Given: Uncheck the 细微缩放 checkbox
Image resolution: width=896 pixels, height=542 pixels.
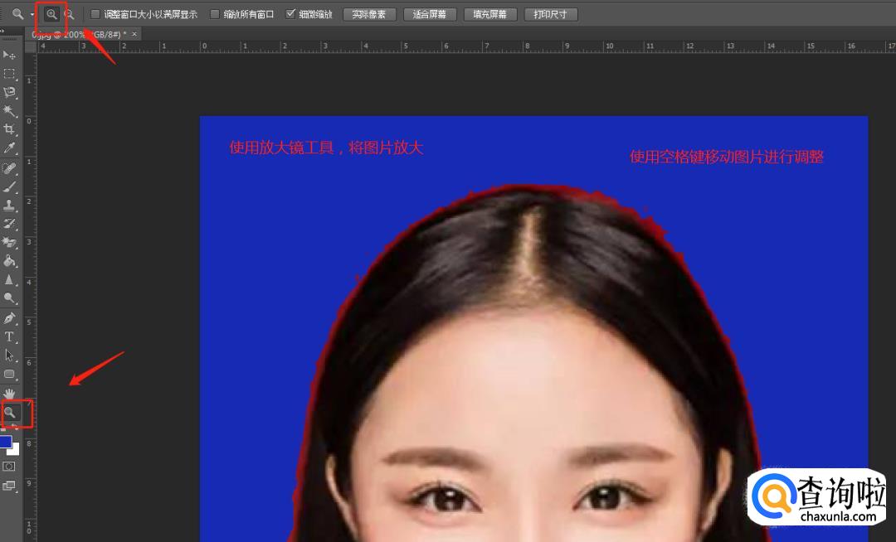Looking at the screenshot, I should (x=290, y=14).
